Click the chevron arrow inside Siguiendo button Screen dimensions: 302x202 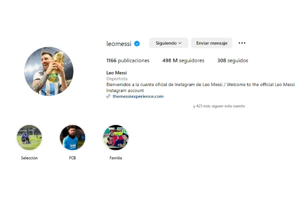[180, 43]
